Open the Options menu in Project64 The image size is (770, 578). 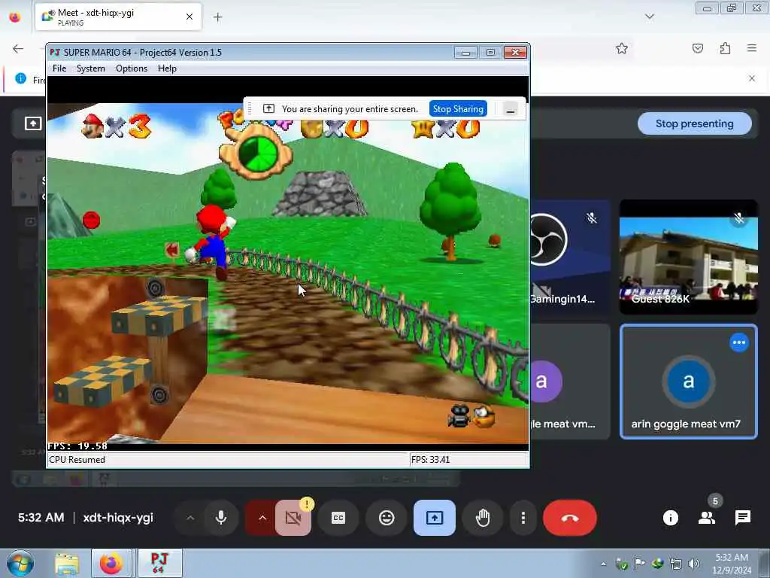(131, 68)
